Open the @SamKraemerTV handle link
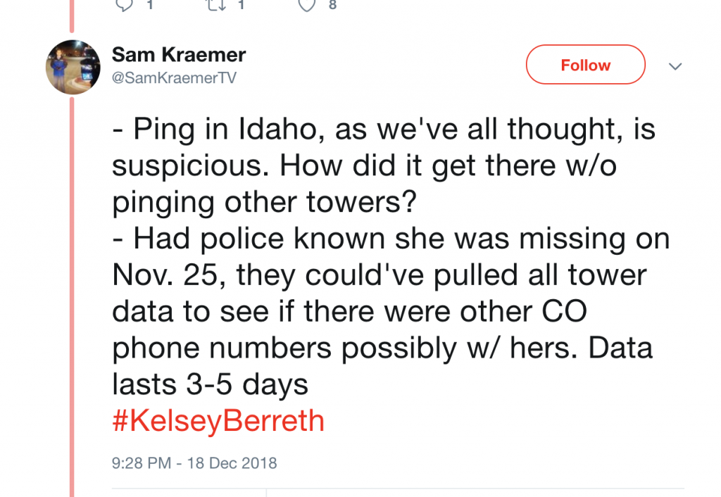The height and width of the screenshot is (497, 721). click(x=174, y=77)
